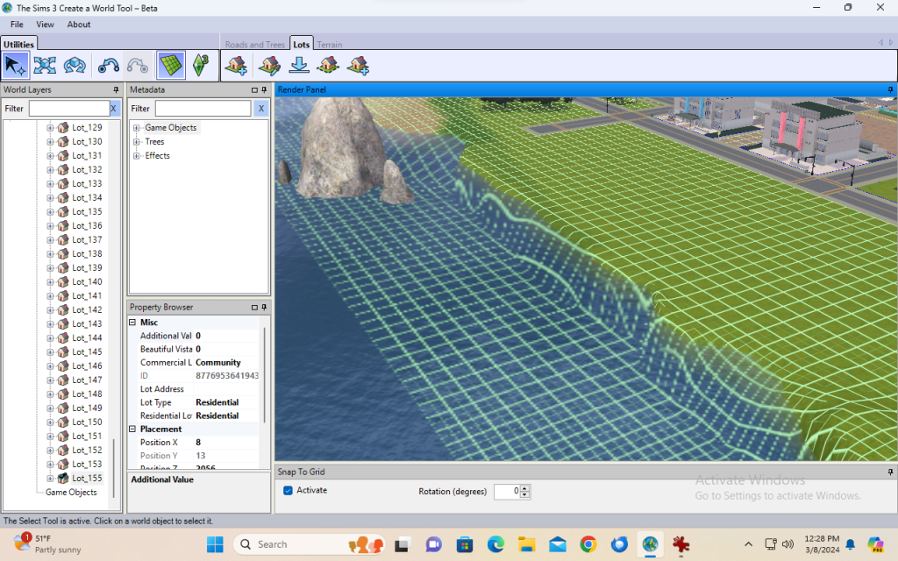Pin the World Layers panel

pos(116,89)
